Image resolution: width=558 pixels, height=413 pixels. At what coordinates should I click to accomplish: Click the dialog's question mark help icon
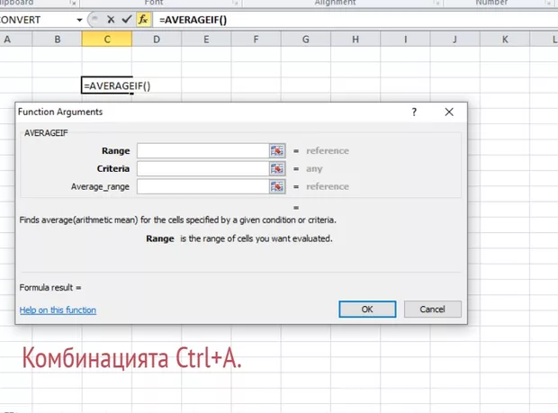414,112
